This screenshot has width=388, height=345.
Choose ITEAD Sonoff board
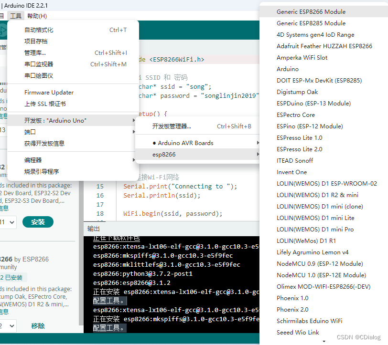point(323,161)
